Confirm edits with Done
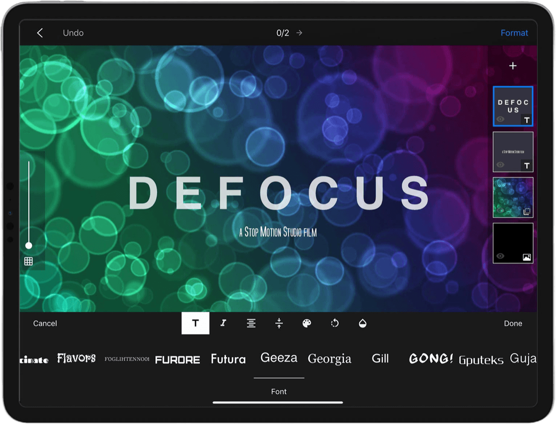This screenshot has height=424, width=556. point(513,323)
